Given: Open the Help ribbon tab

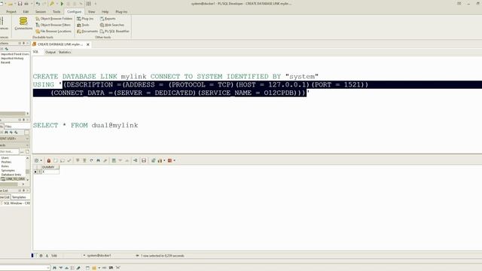Looking at the screenshot, I should pyautogui.click(x=105, y=12).
